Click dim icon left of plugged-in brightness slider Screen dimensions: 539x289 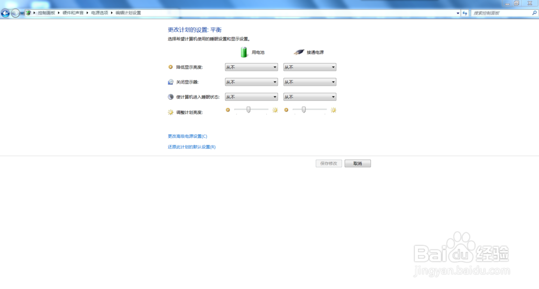286,110
